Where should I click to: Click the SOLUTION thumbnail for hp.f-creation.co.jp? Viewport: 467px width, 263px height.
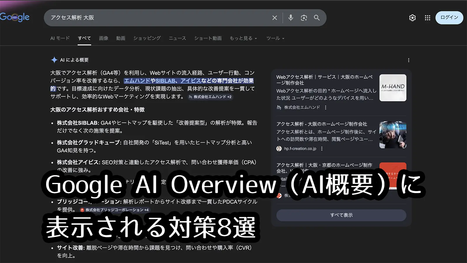393,135
